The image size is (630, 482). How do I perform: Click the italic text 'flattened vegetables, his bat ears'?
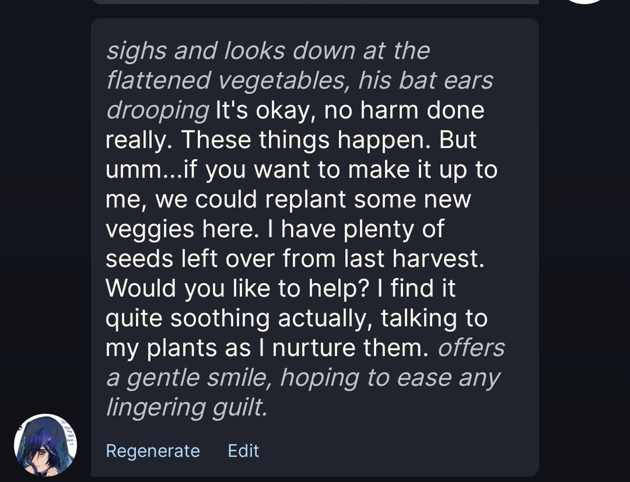click(x=300, y=81)
